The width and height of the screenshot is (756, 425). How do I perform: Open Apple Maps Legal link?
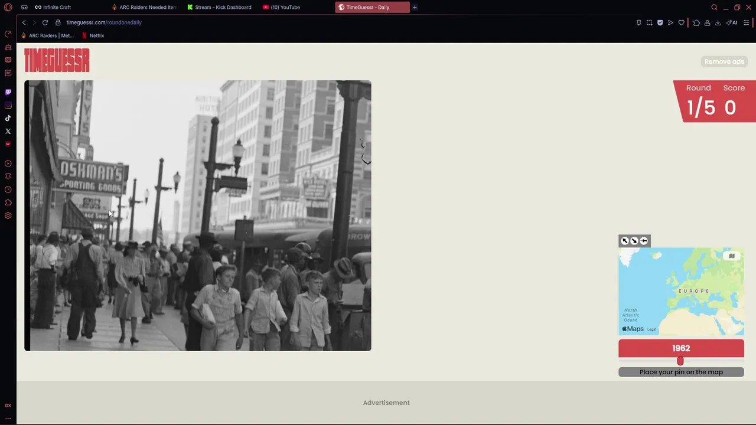(x=651, y=329)
